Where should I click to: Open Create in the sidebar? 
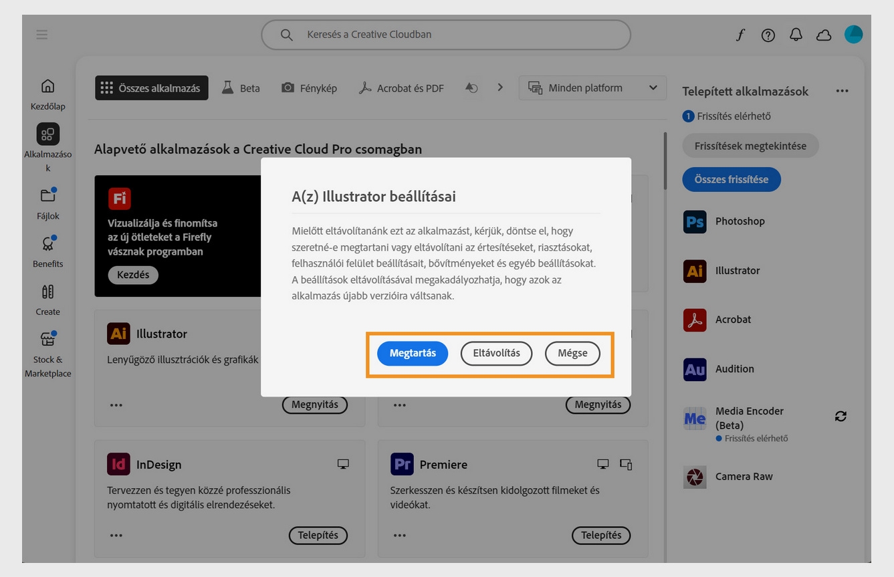tap(48, 292)
